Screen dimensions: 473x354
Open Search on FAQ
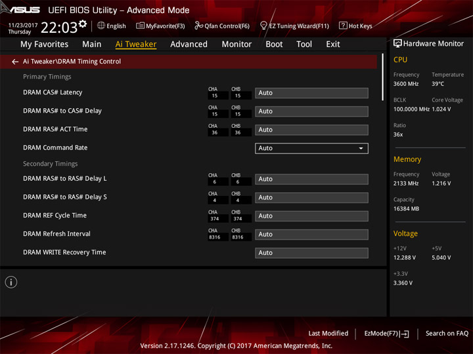(447, 334)
